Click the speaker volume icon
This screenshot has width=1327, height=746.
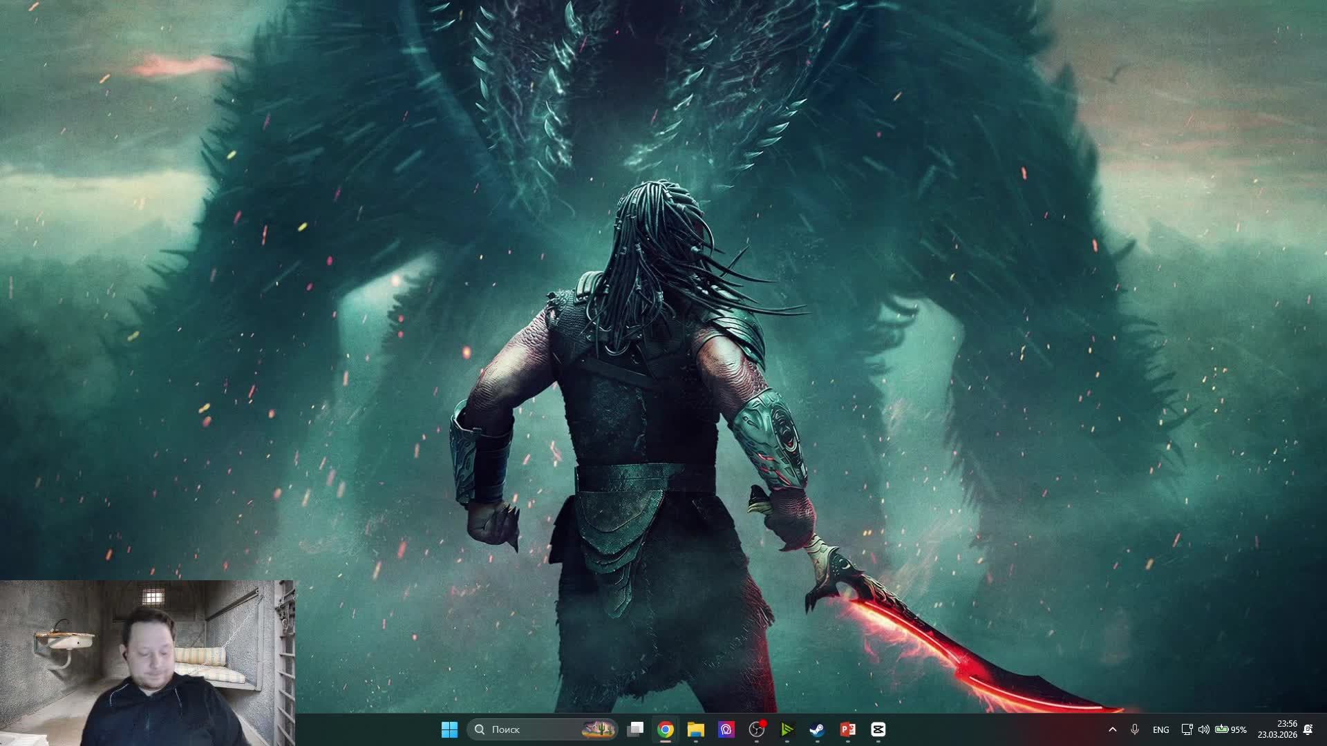coord(1203,729)
